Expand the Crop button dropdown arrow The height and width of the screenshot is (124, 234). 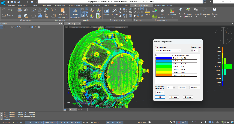pos(107,17)
